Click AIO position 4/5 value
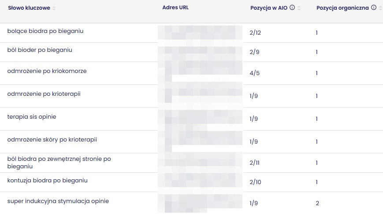The image size is (383, 214). (x=254, y=73)
